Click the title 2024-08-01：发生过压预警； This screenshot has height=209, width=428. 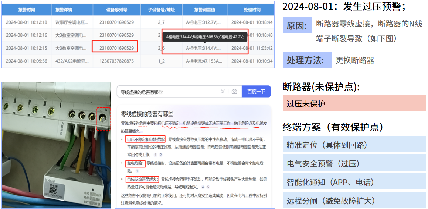point(344,6)
